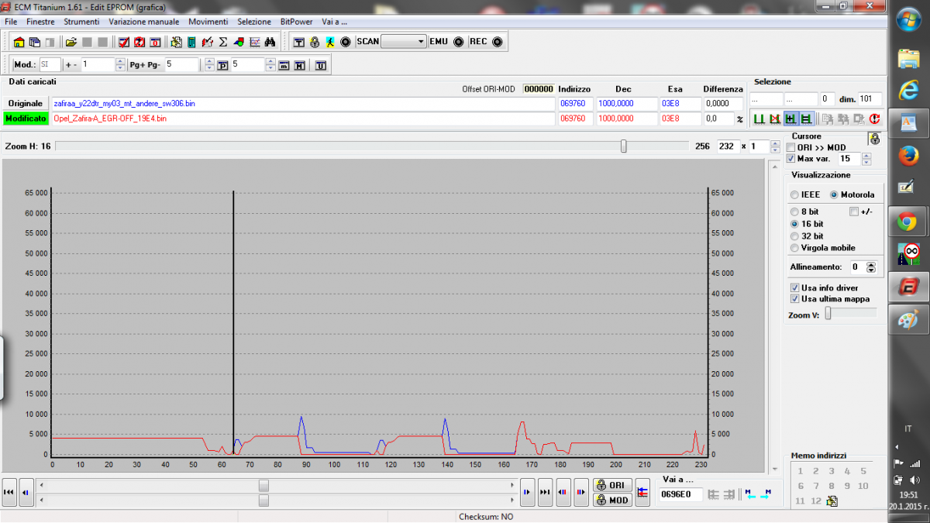Click the Sigma sum icon
930x523 pixels.
pos(223,42)
